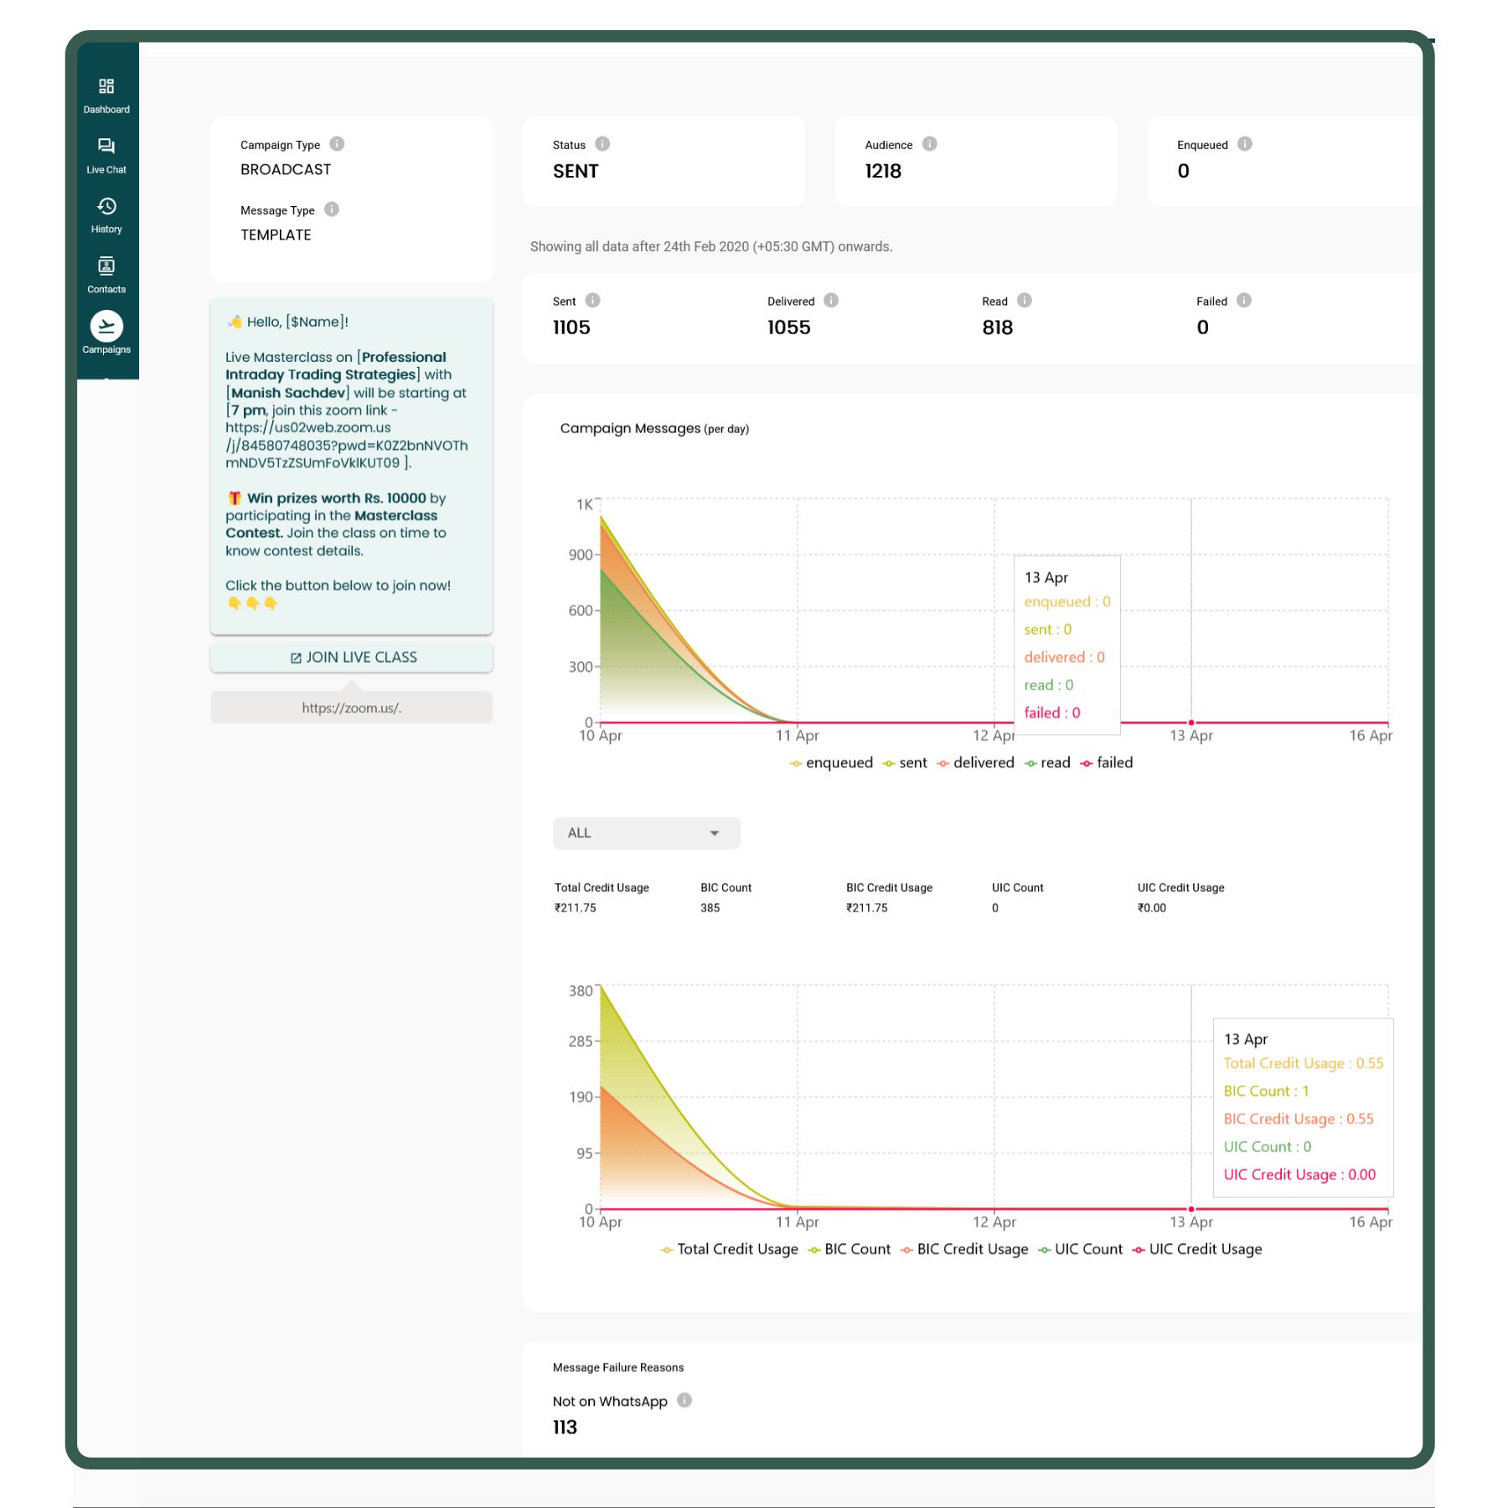This screenshot has width=1508, height=1508.
Task: Click info icon beside Not on WhatsApp
Action: pyautogui.click(x=684, y=1400)
